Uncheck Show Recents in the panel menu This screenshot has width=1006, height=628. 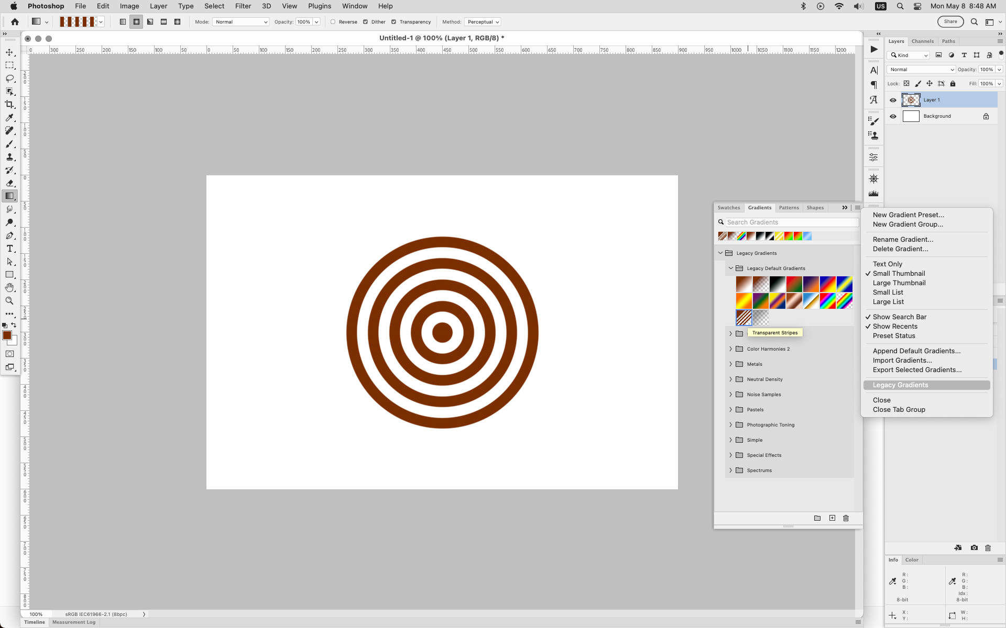pyautogui.click(x=896, y=326)
